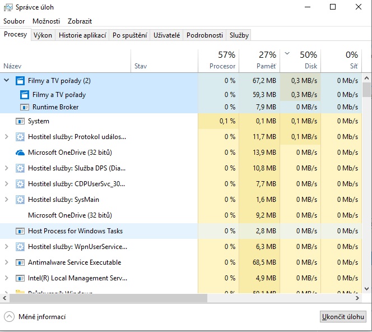Switch to the Po spuštění tab
The width and height of the screenshot is (372, 332).
pos(130,35)
